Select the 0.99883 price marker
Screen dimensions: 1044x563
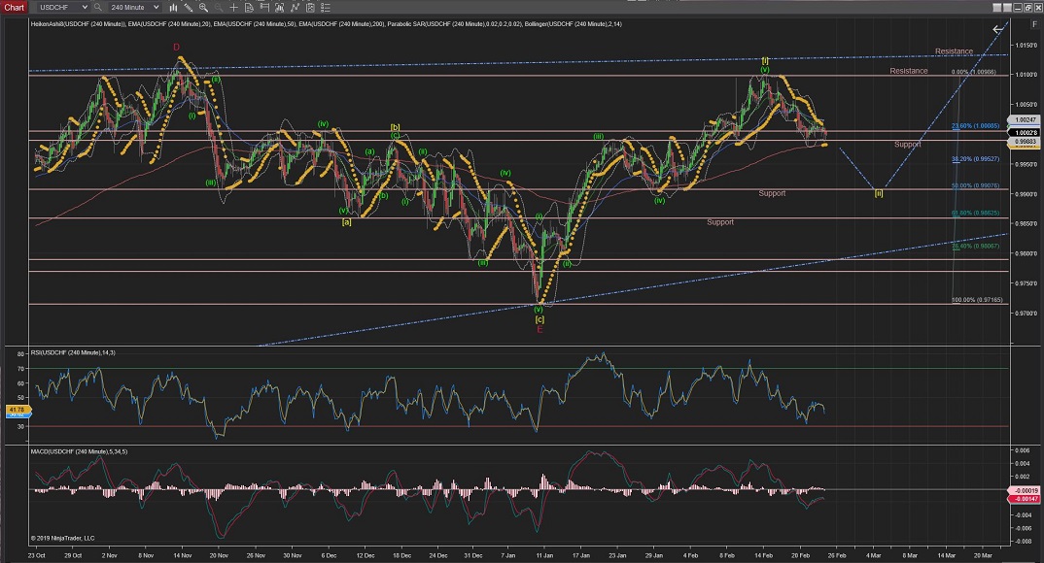(1024, 142)
